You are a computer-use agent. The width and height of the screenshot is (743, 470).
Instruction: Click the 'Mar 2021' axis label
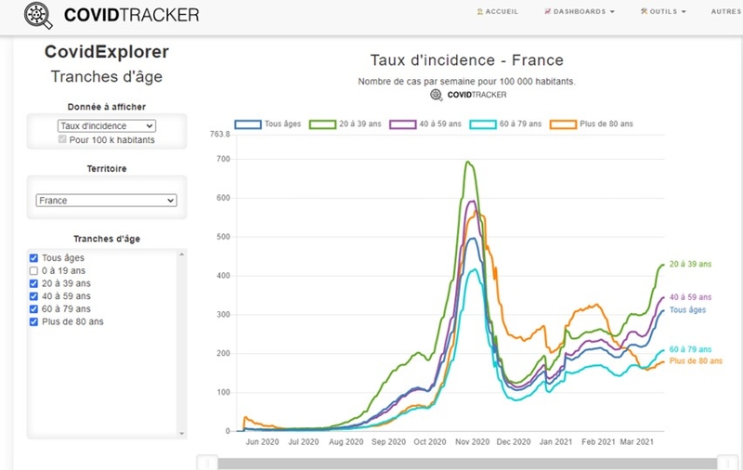636,442
